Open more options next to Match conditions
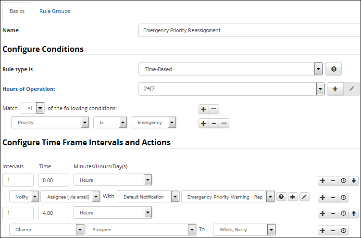This screenshot has height=238, width=361. pyautogui.click(x=214, y=109)
